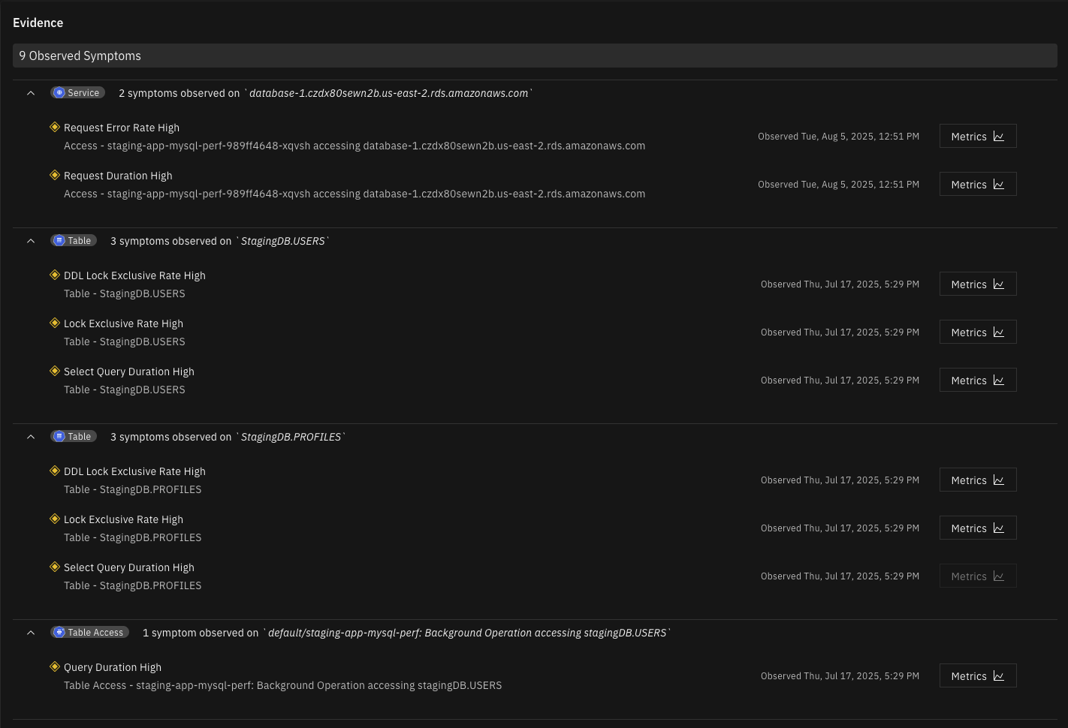
Task: Collapse the database-1 Service symptoms group
Action: tap(31, 93)
